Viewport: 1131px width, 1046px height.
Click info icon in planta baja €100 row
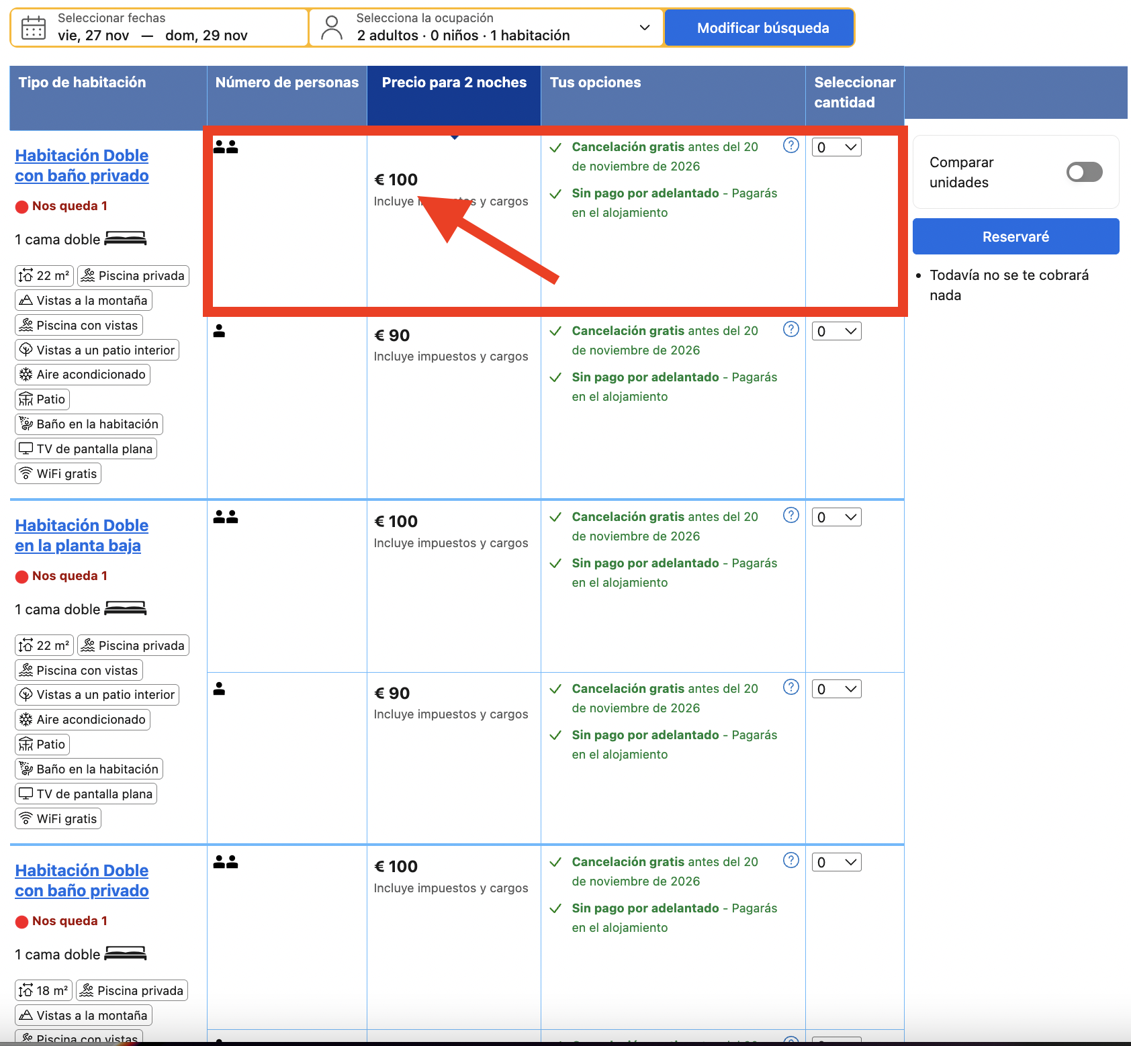point(791,515)
